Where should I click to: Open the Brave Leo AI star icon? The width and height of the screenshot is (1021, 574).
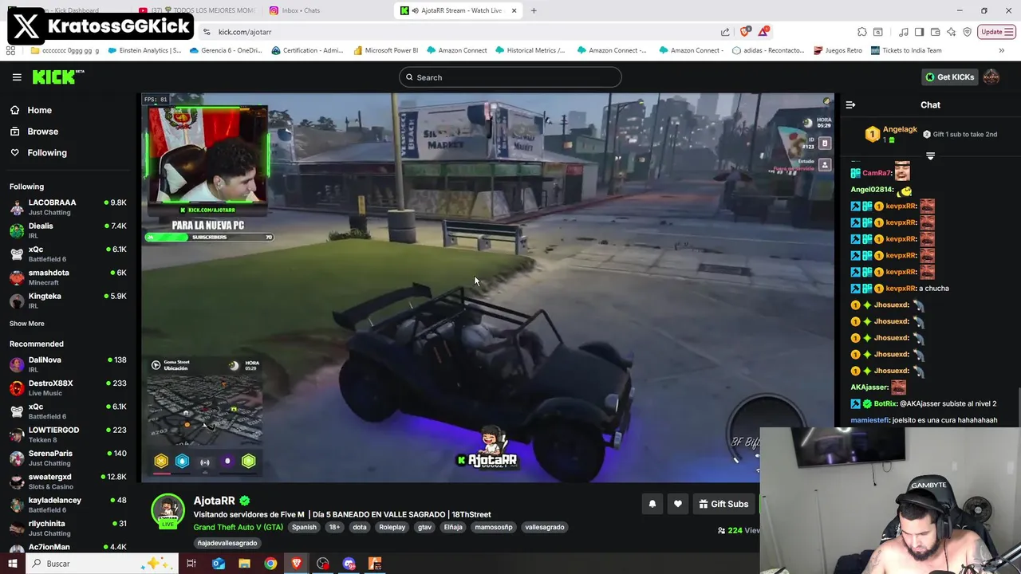952,32
